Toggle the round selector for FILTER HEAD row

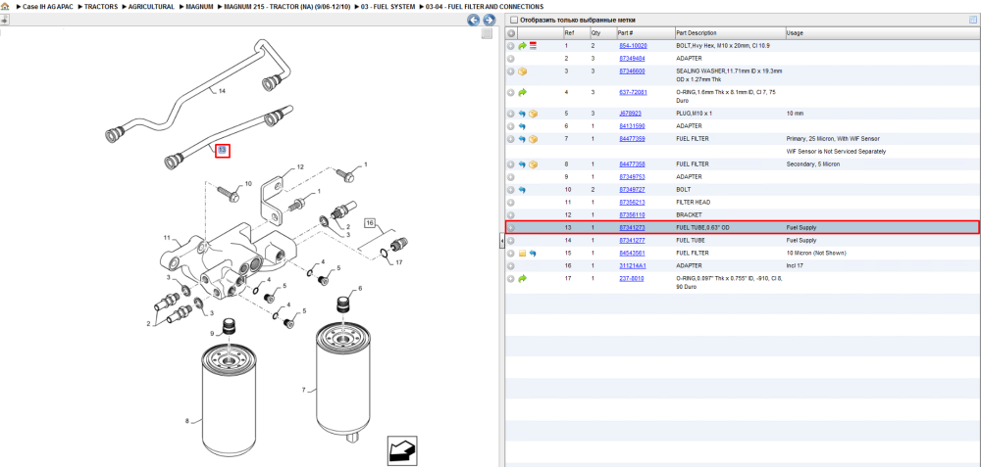tap(510, 203)
